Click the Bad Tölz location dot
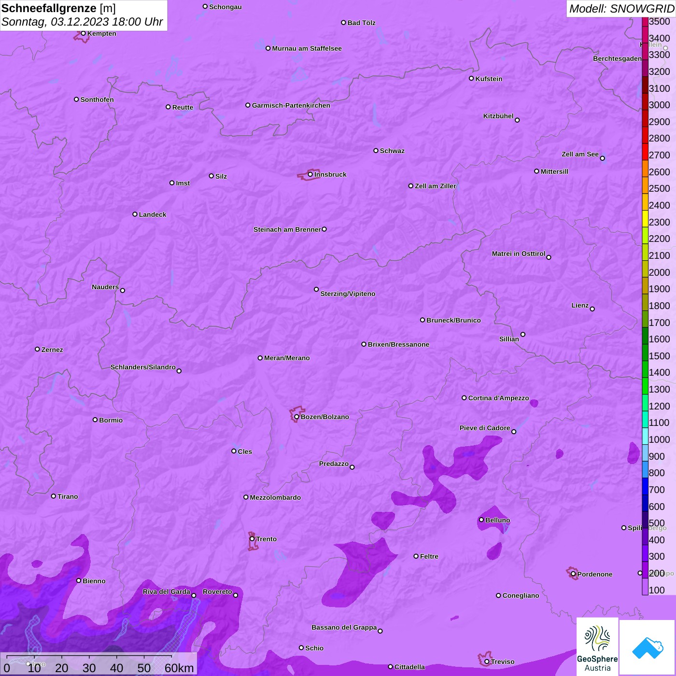The image size is (676, 676). pos(343,23)
